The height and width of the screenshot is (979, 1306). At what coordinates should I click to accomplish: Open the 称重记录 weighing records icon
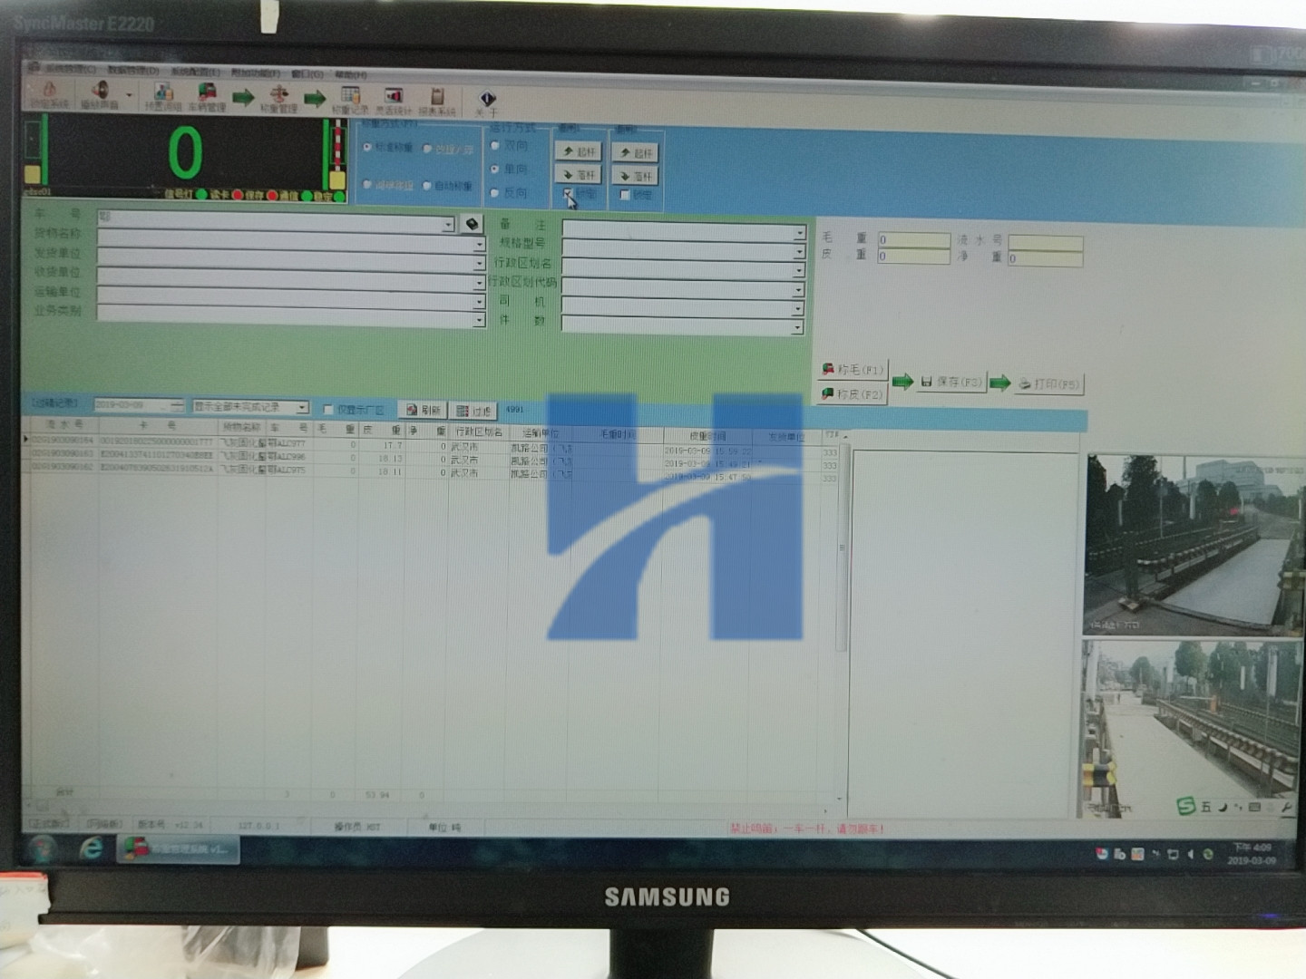tap(349, 99)
